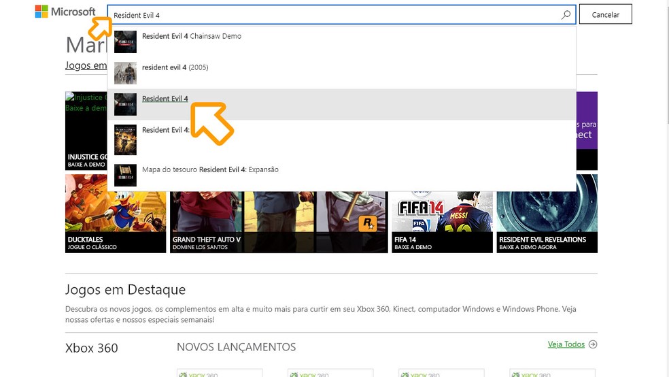Open the FIFA 14 demo tile
This screenshot has height=377, width=669.
[442, 222]
